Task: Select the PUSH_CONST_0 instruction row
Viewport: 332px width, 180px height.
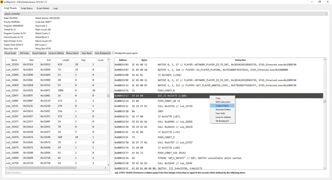Action: click(219, 90)
